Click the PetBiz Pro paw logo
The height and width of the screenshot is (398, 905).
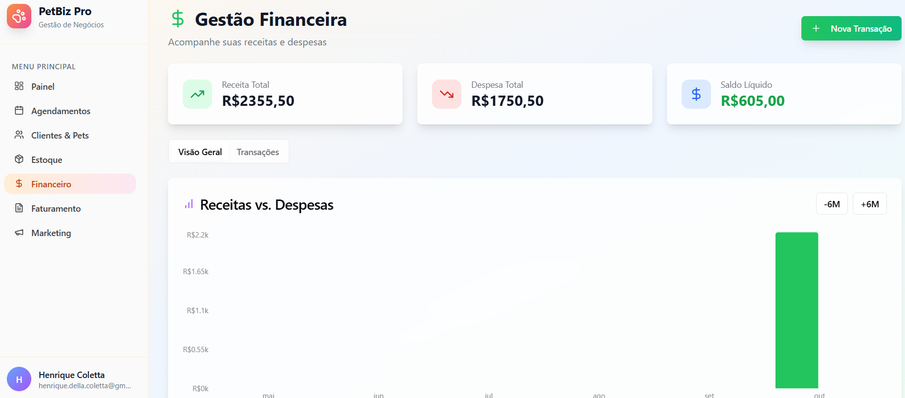[19, 17]
